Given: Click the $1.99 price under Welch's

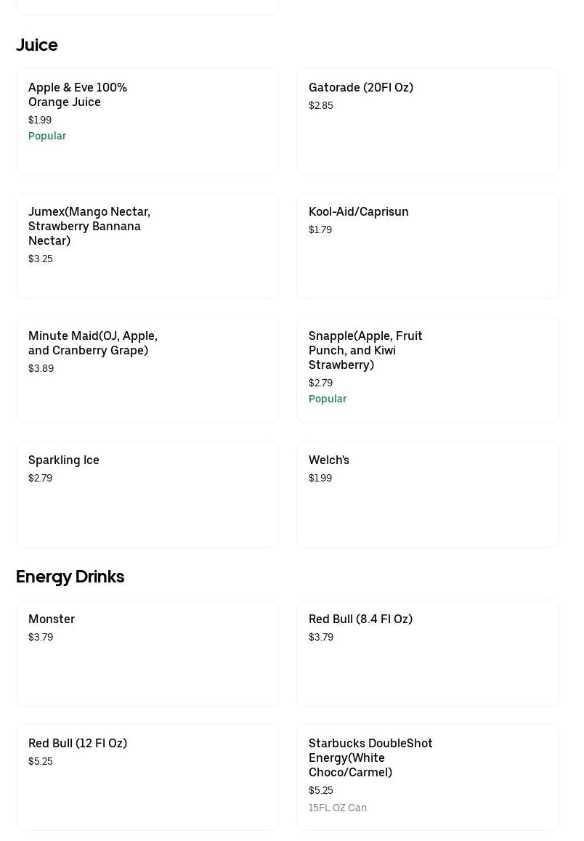Looking at the screenshot, I should point(320,478).
